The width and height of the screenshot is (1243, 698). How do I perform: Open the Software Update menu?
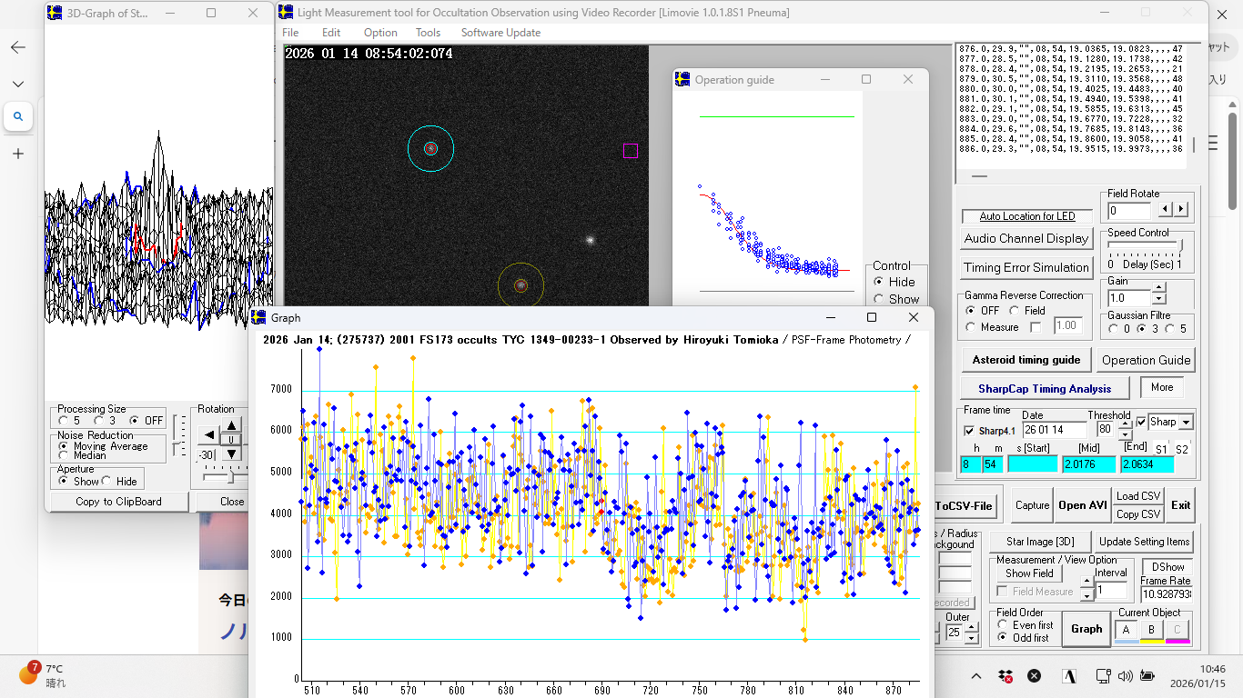coord(500,33)
